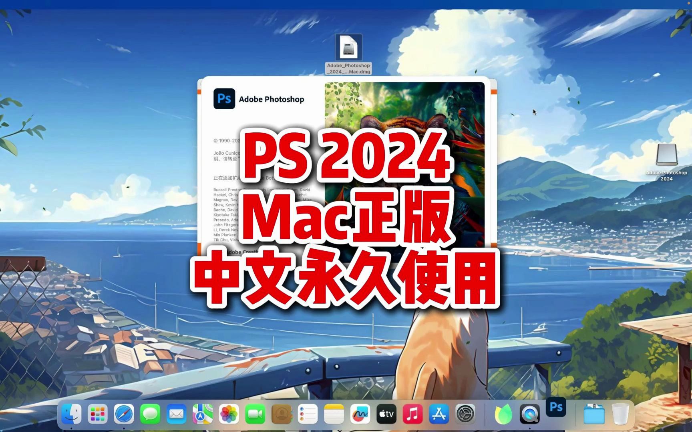Launch FaceTime from the Dock
Viewport: 692px width, 432px height.
tap(255, 414)
